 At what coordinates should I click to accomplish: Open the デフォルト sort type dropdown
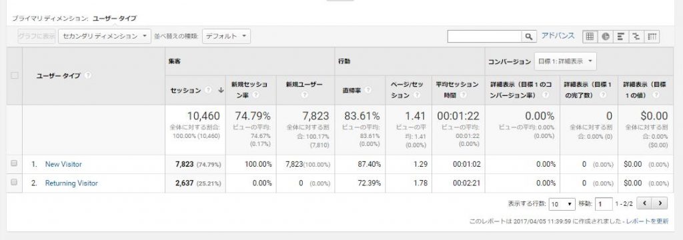[227, 36]
